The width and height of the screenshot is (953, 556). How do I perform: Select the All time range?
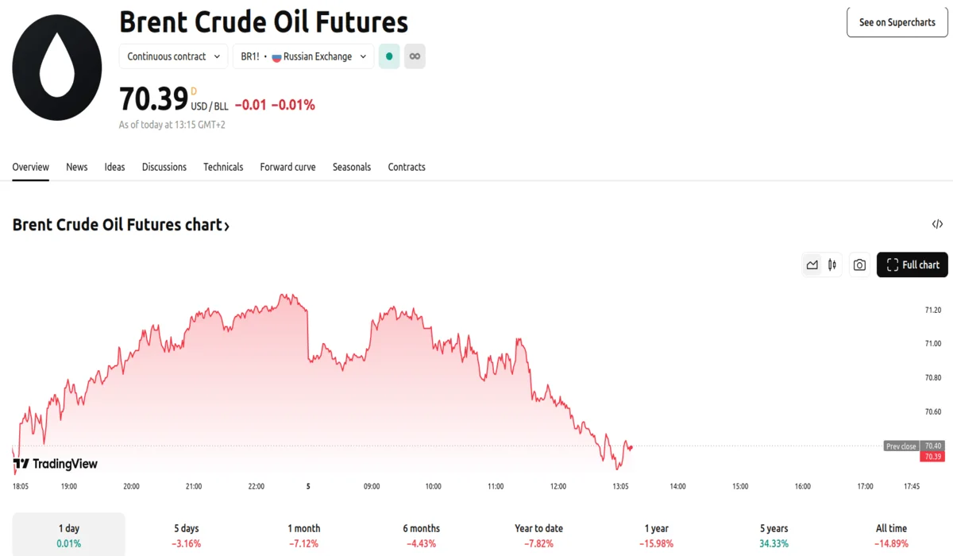click(x=890, y=535)
